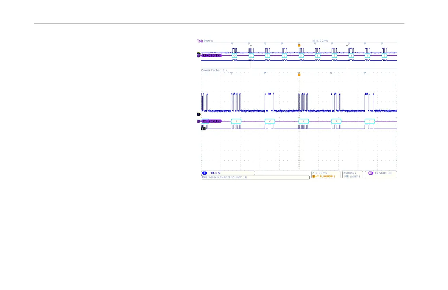Click the 10k points record length readout

tap(352, 176)
